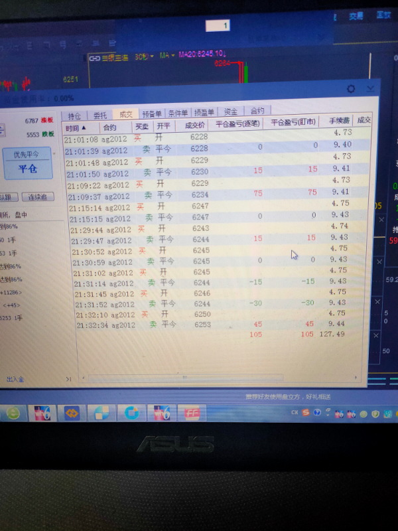Click the blue question mark tray icon
Image resolution: width=398 pixels, height=531 pixels.
pos(317,412)
